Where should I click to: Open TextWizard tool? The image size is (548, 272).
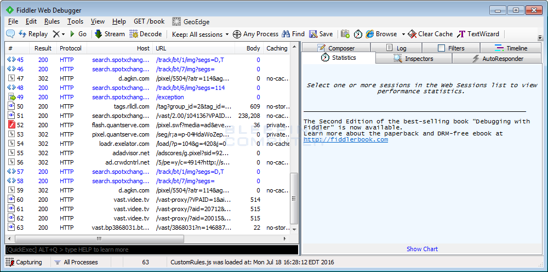coord(478,34)
